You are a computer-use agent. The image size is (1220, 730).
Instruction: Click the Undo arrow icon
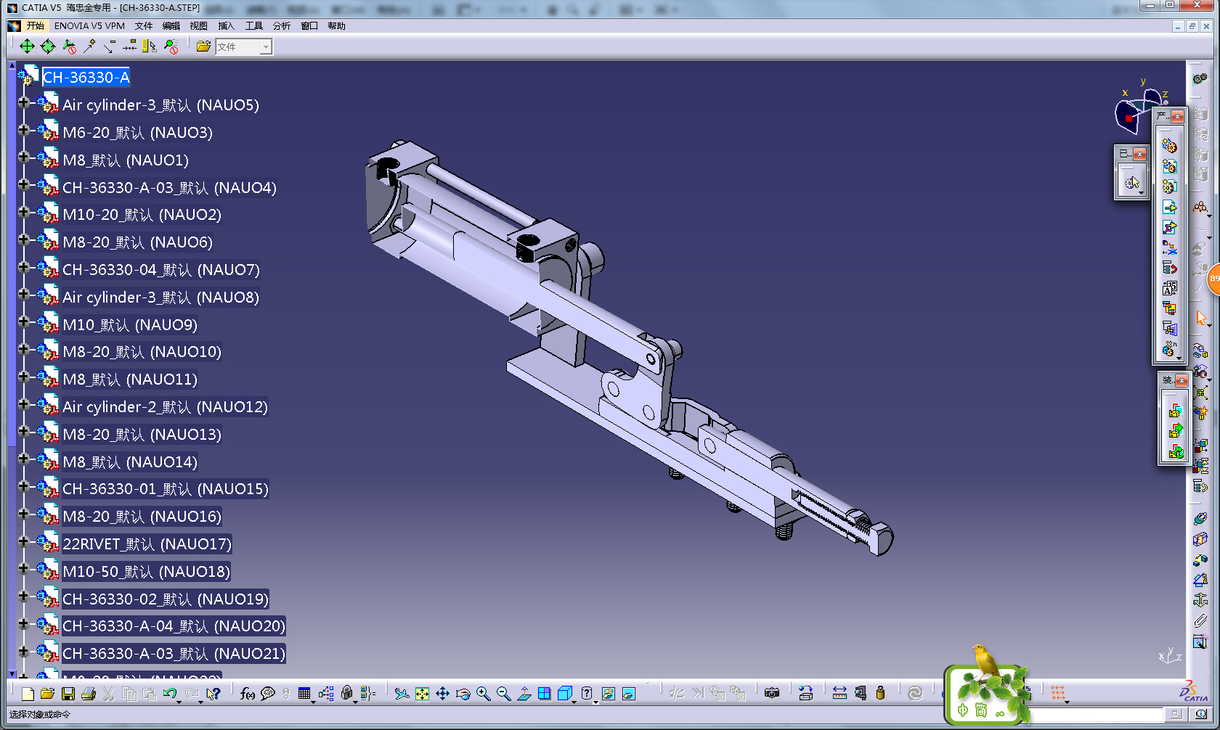point(170,694)
